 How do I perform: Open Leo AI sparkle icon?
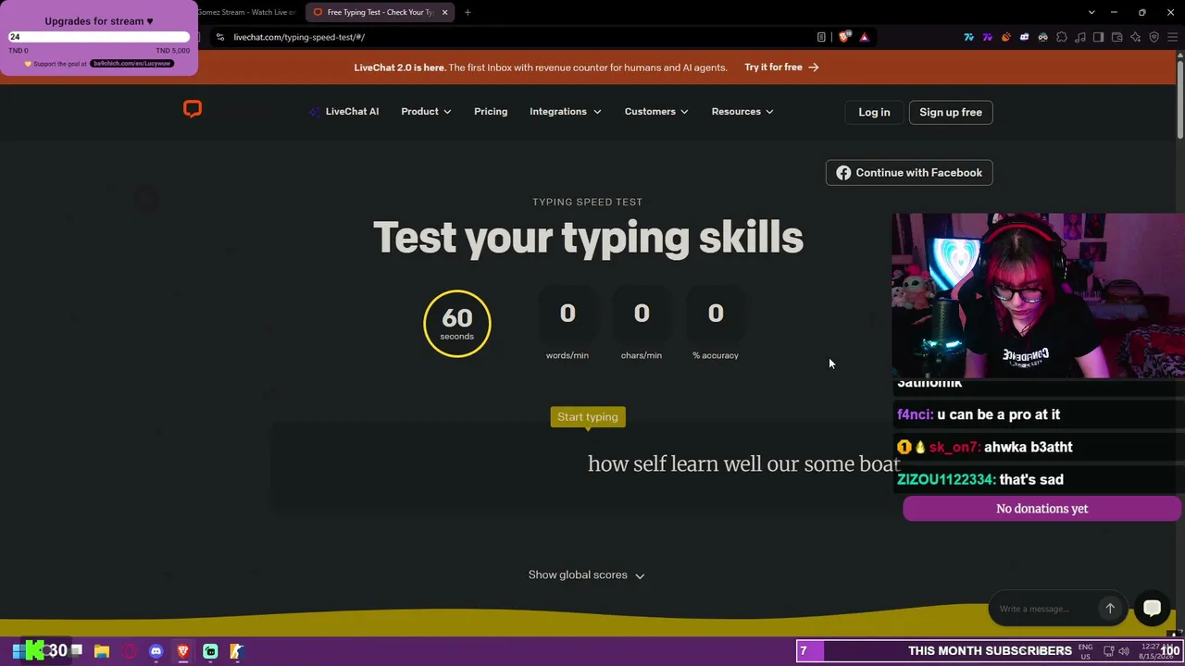coord(1135,37)
